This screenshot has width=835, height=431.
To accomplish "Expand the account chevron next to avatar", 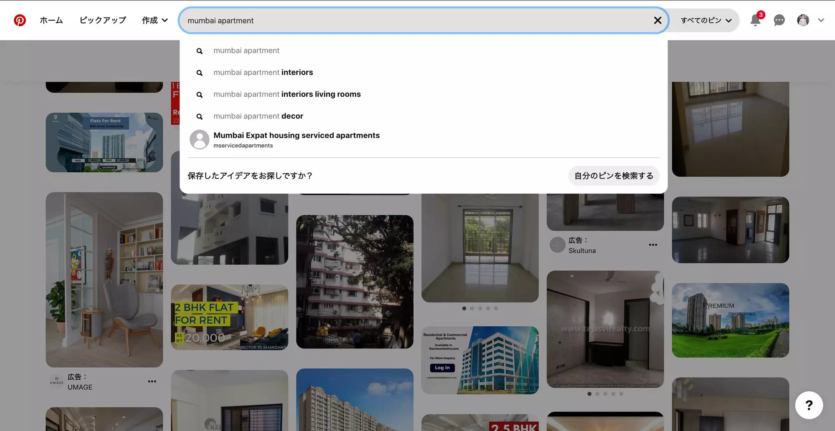I will [x=821, y=20].
